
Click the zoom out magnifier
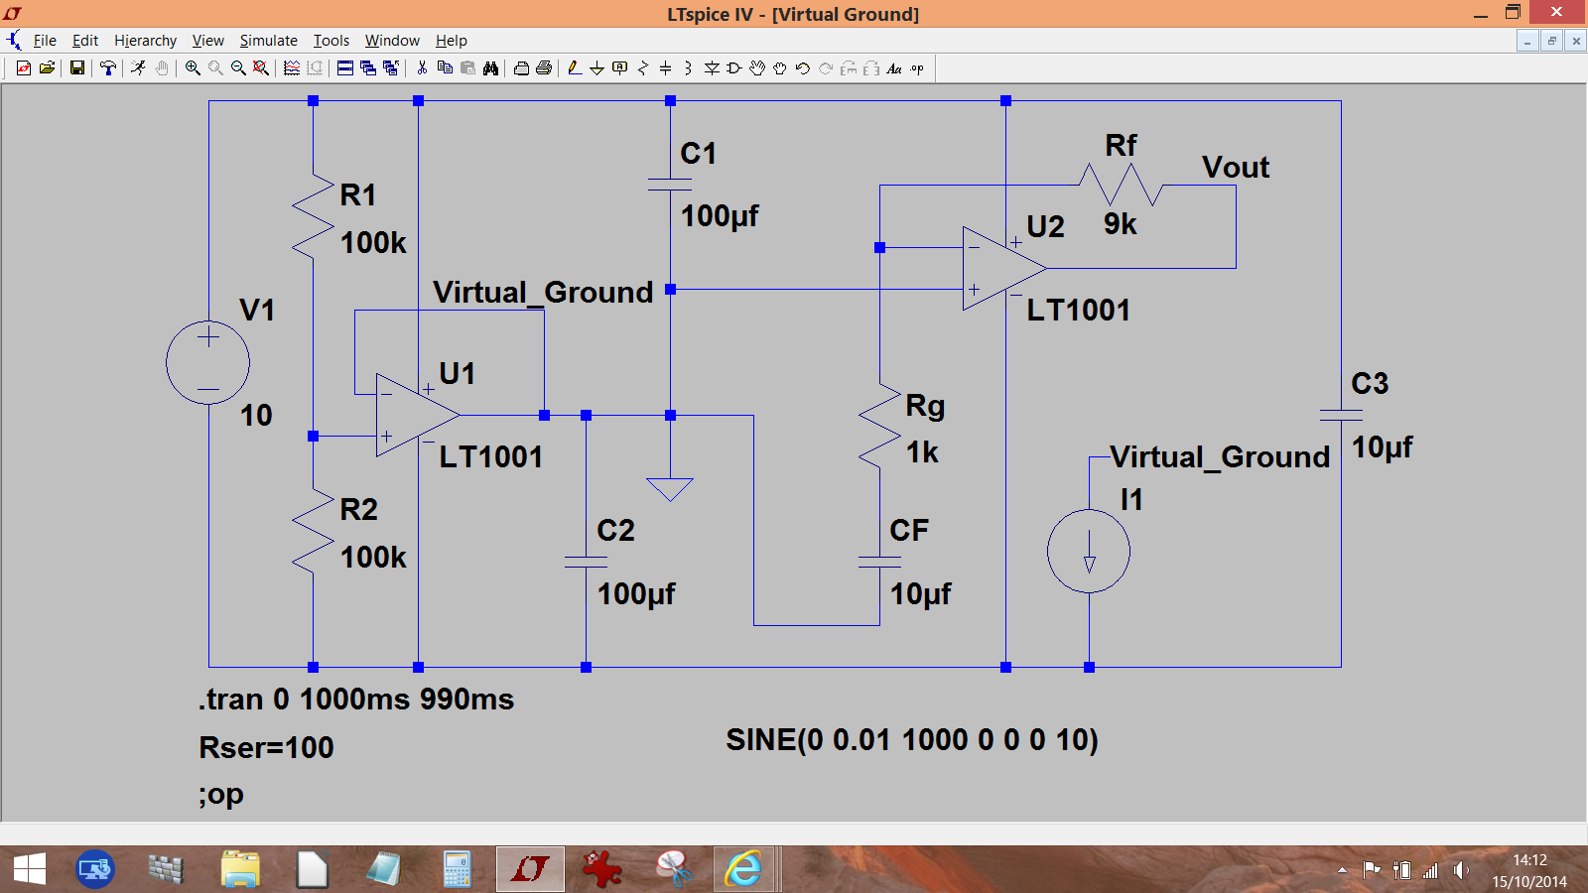(x=238, y=68)
